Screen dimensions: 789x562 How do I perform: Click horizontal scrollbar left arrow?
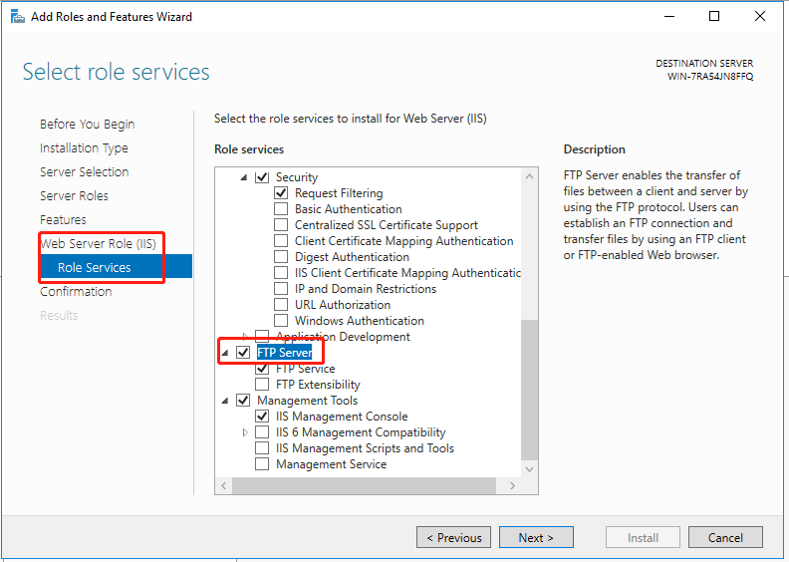[223, 485]
